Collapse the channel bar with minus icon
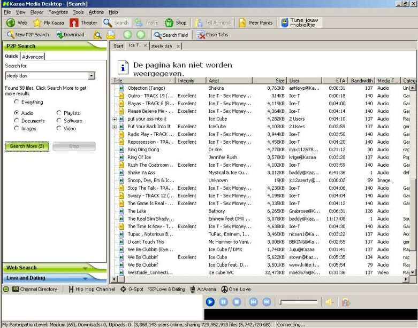 [6, 289]
